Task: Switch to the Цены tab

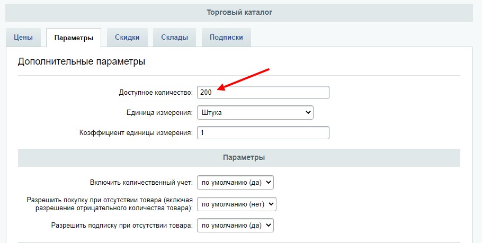Action: pyautogui.click(x=23, y=38)
